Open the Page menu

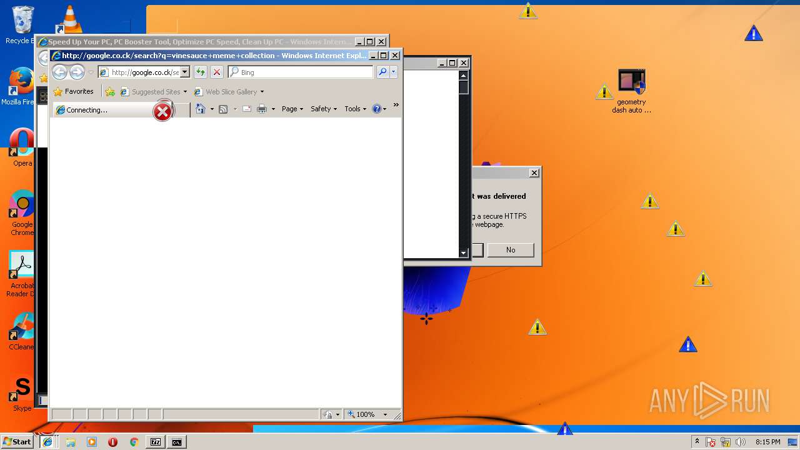click(292, 109)
